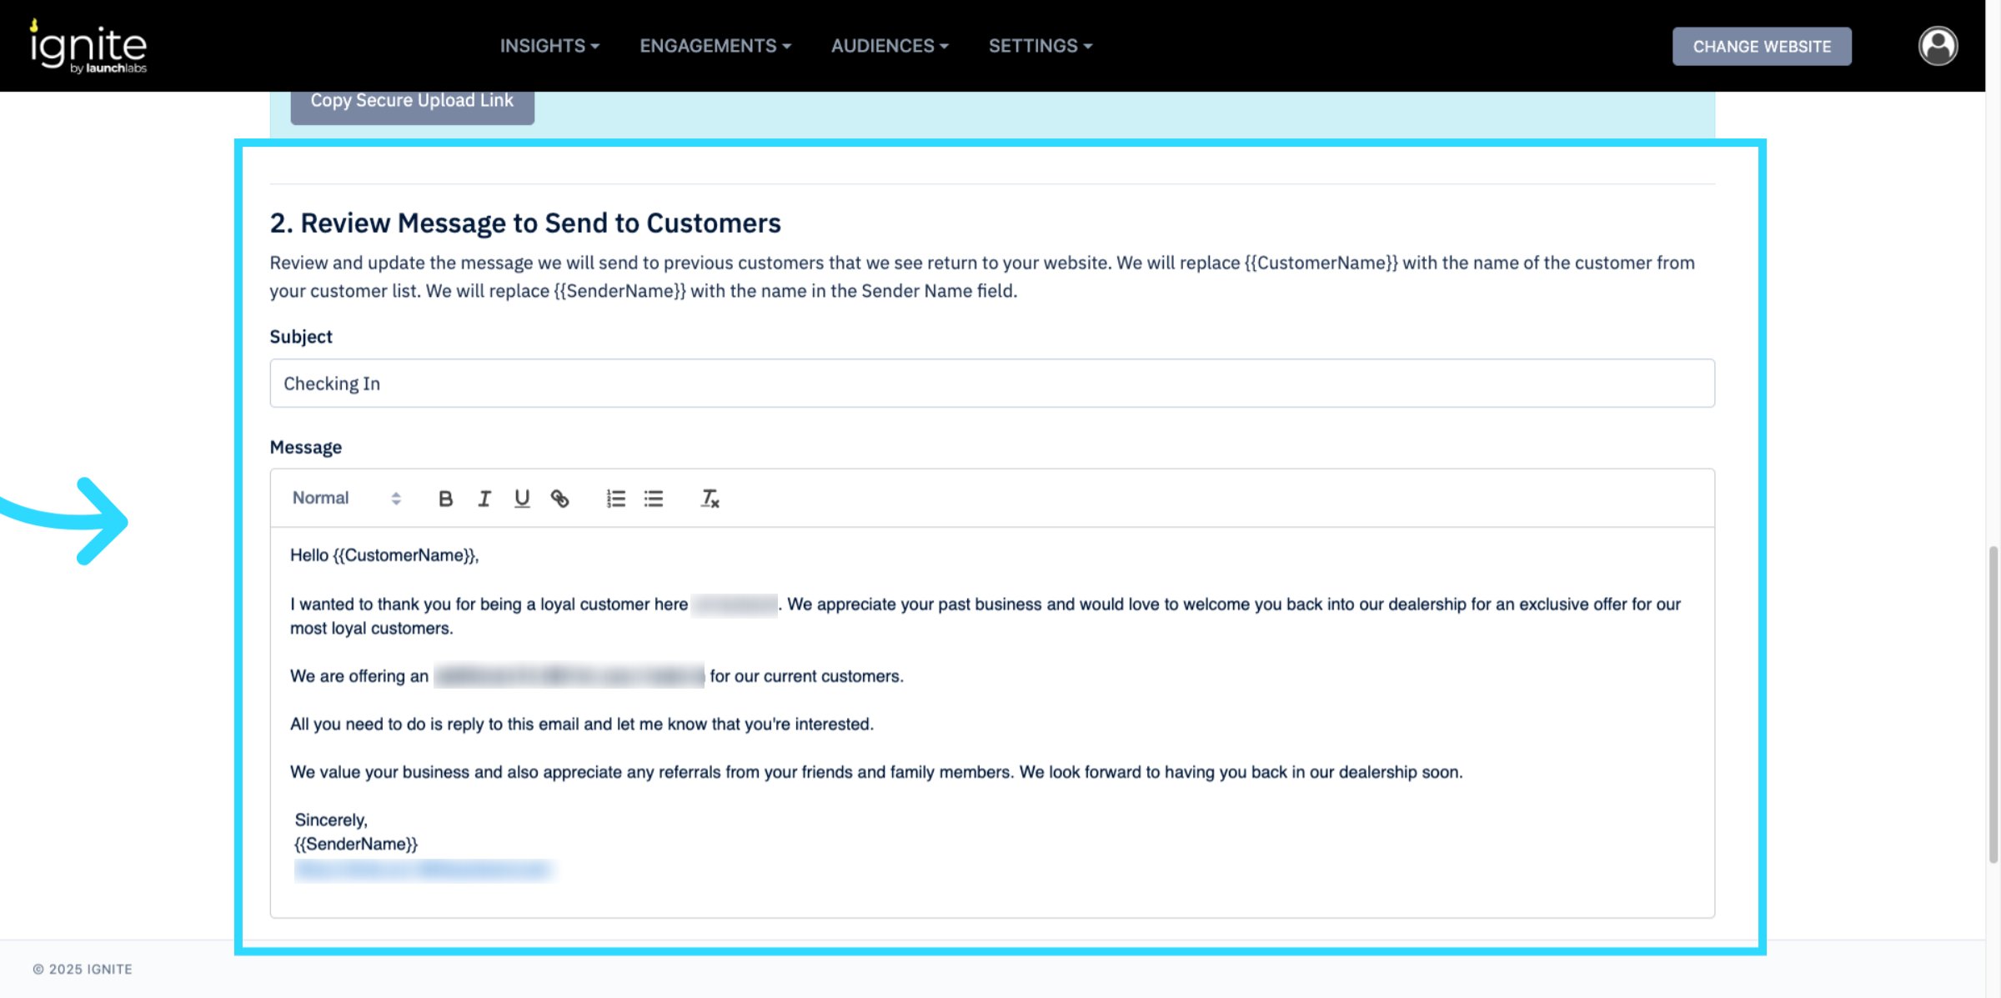The image size is (2001, 998).
Task: Click the Ignite logo in header
Action: (88, 47)
